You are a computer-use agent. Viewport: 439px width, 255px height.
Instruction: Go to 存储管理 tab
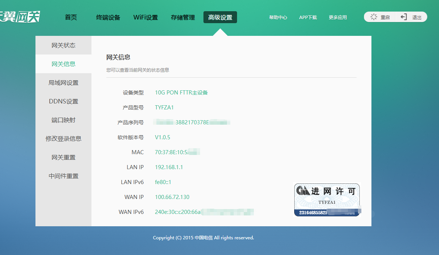(183, 17)
